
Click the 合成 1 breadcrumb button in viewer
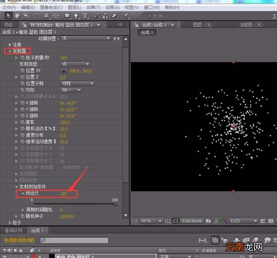pos(147,33)
